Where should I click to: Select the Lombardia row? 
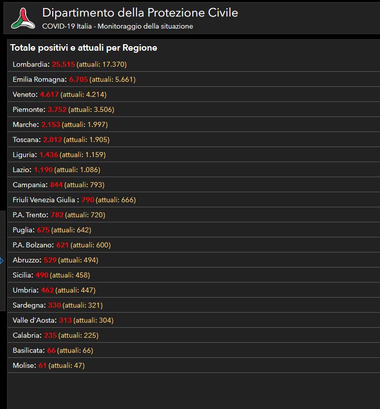pyautogui.click(x=70, y=64)
